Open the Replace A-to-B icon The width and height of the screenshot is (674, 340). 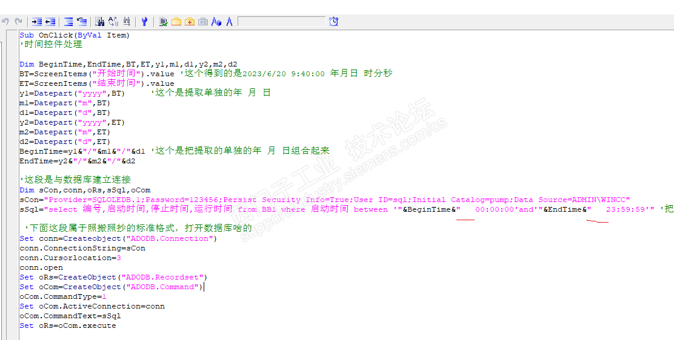point(113,21)
